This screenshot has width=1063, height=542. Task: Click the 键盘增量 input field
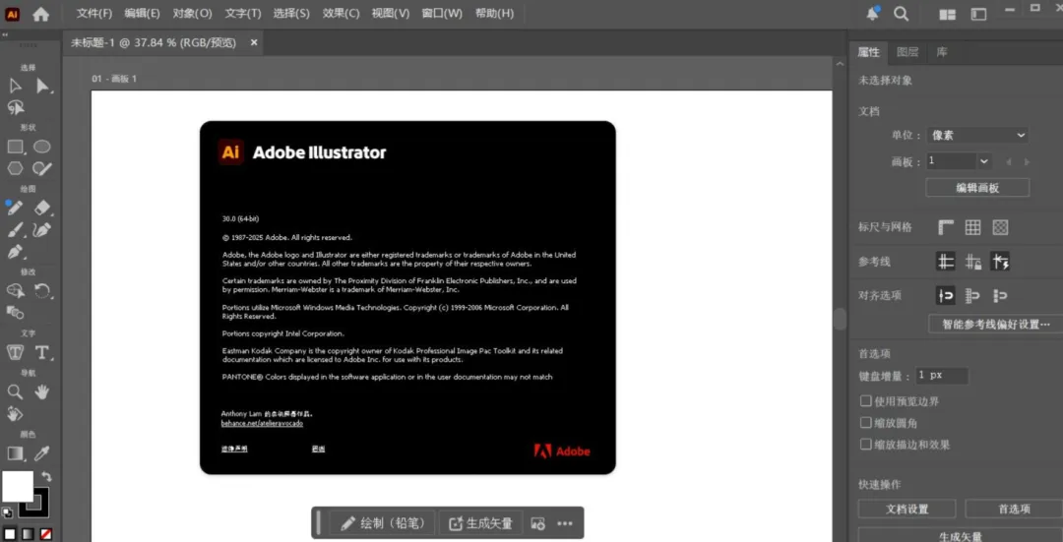(942, 375)
